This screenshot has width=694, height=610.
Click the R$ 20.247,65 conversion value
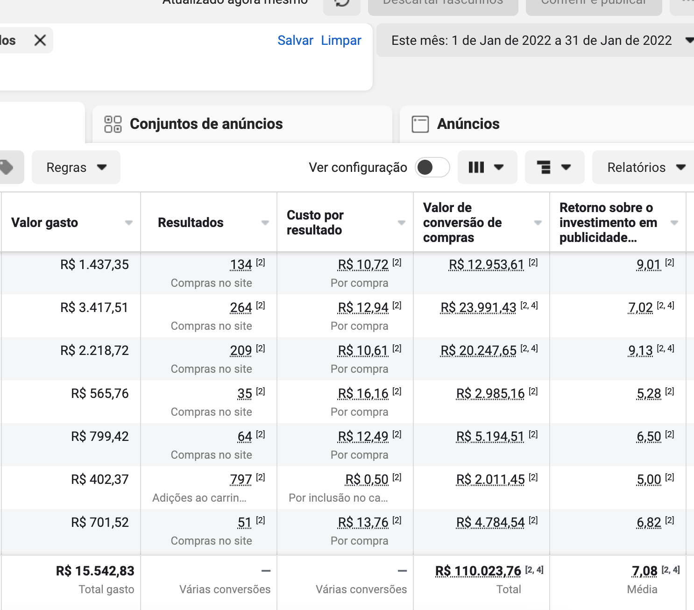point(478,351)
